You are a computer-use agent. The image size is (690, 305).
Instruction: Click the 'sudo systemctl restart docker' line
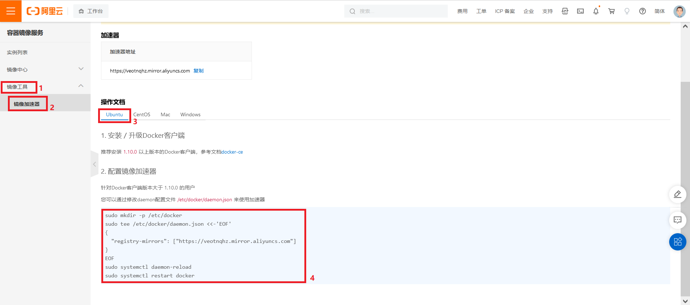point(150,276)
